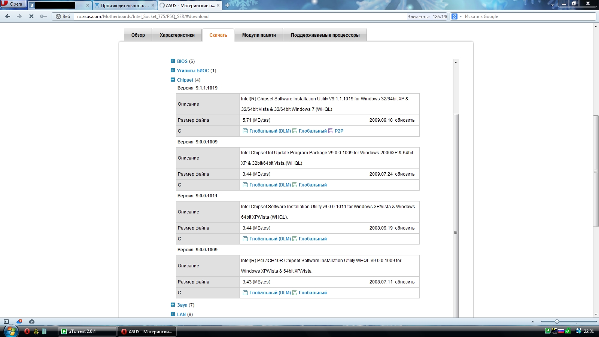
Task: Launch Opera from quick launch
Action: click(27, 331)
